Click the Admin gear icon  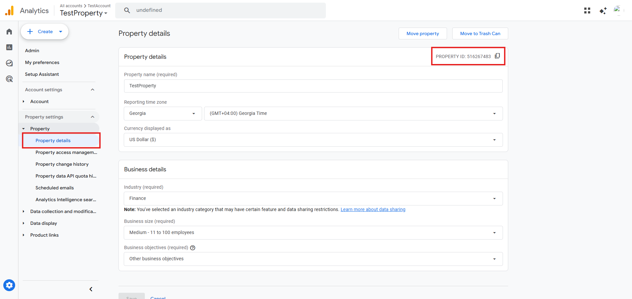click(x=9, y=285)
